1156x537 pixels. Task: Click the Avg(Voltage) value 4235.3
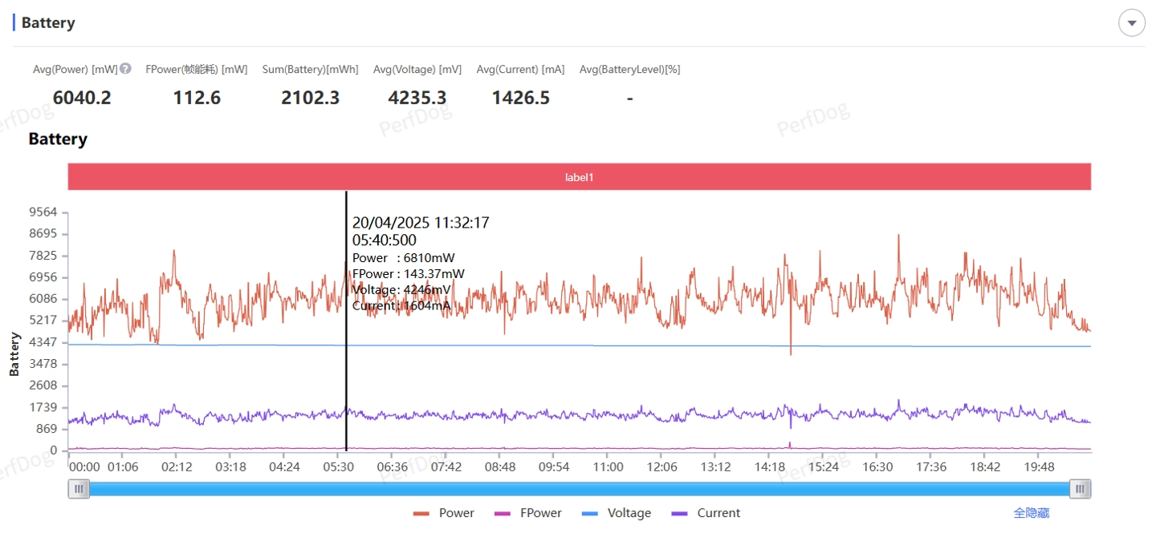click(417, 98)
